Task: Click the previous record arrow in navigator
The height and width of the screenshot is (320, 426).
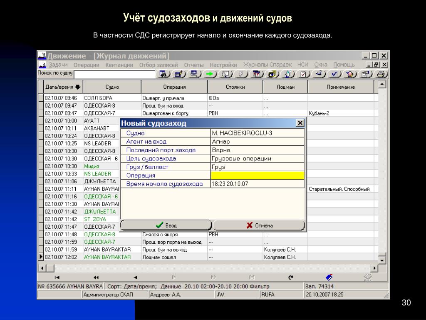Action: (x=135, y=277)
